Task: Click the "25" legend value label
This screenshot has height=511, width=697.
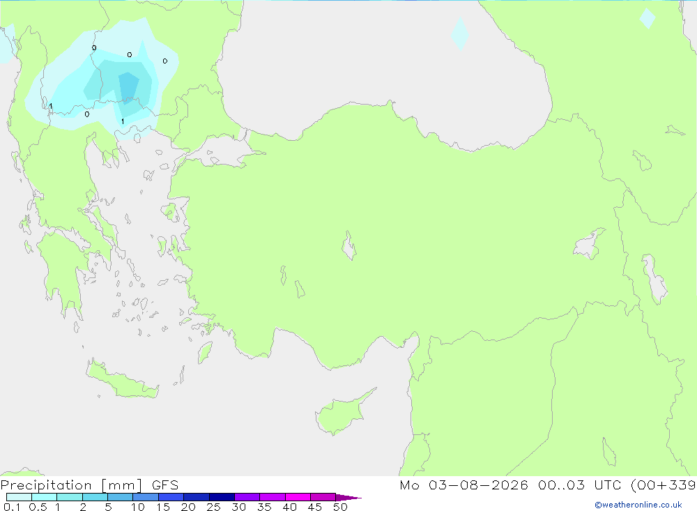Action: tap(213, 507)
